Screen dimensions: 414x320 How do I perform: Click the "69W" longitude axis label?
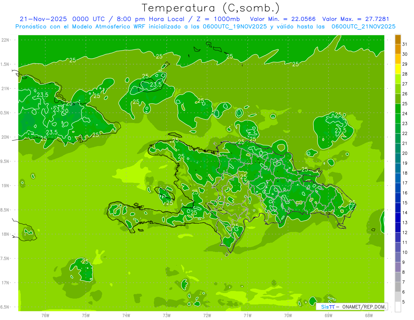328,316
